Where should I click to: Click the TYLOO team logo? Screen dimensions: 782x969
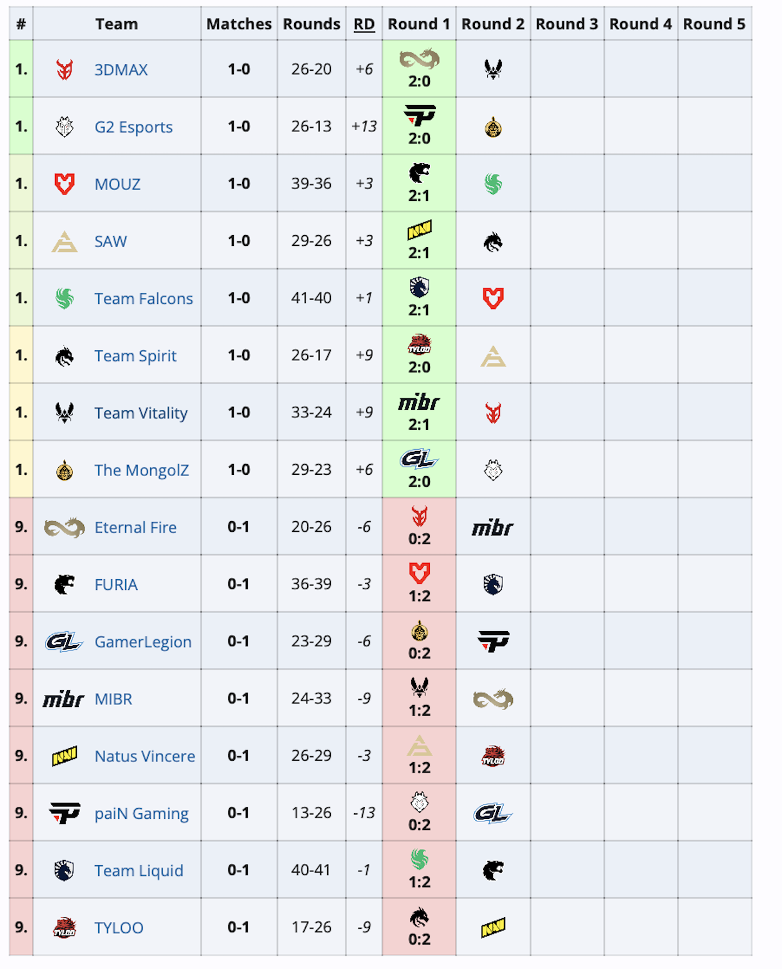pos(63,927)
